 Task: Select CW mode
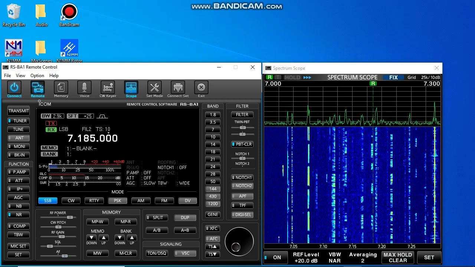coord(71,201)
